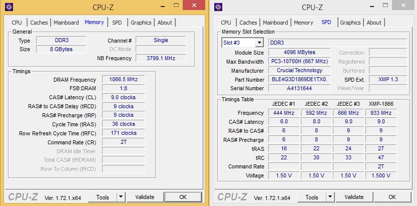Close the left CPU-Z window
Screen dimensions: 417x206
(194, 5)
